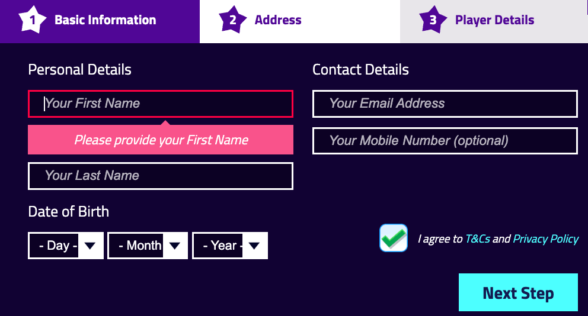Screen dimensions: 588x316
Task: Open the T&Cs link
Action: click(478, 239)
